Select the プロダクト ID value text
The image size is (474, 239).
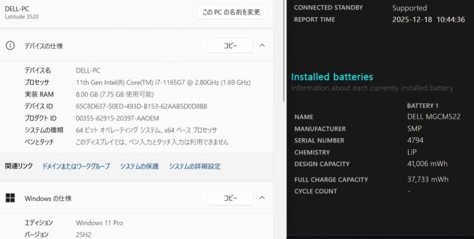118,118
